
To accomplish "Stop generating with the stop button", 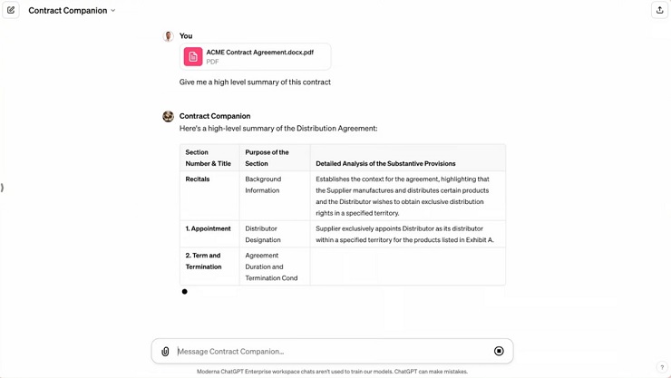I will (x=499, y=351).
